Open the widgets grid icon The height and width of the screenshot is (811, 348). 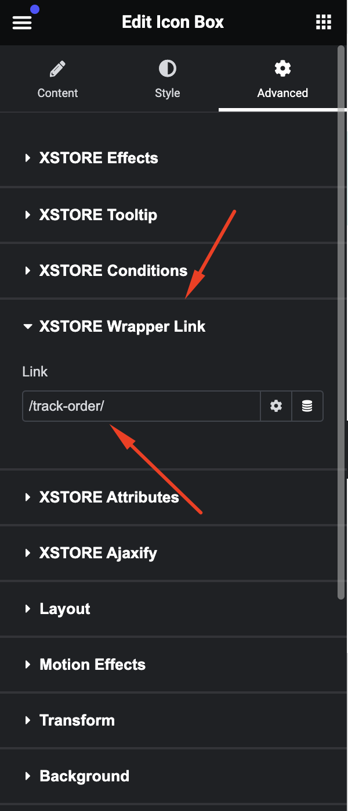tap(323, 22)
